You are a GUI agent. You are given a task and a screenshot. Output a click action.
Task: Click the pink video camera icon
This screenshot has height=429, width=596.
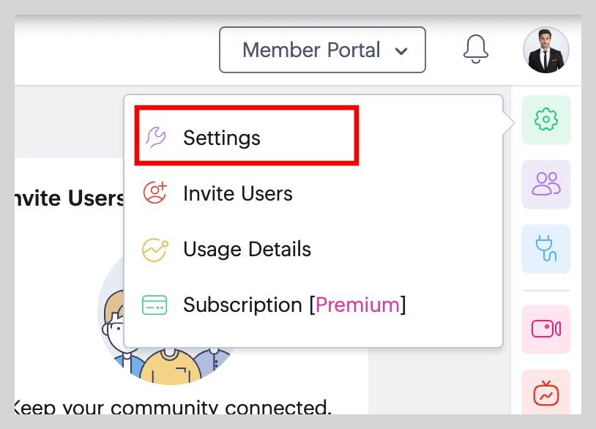click(545, 329)
